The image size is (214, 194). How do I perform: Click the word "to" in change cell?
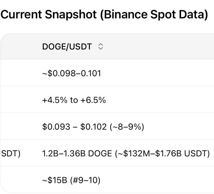click(x=74, y=100)
